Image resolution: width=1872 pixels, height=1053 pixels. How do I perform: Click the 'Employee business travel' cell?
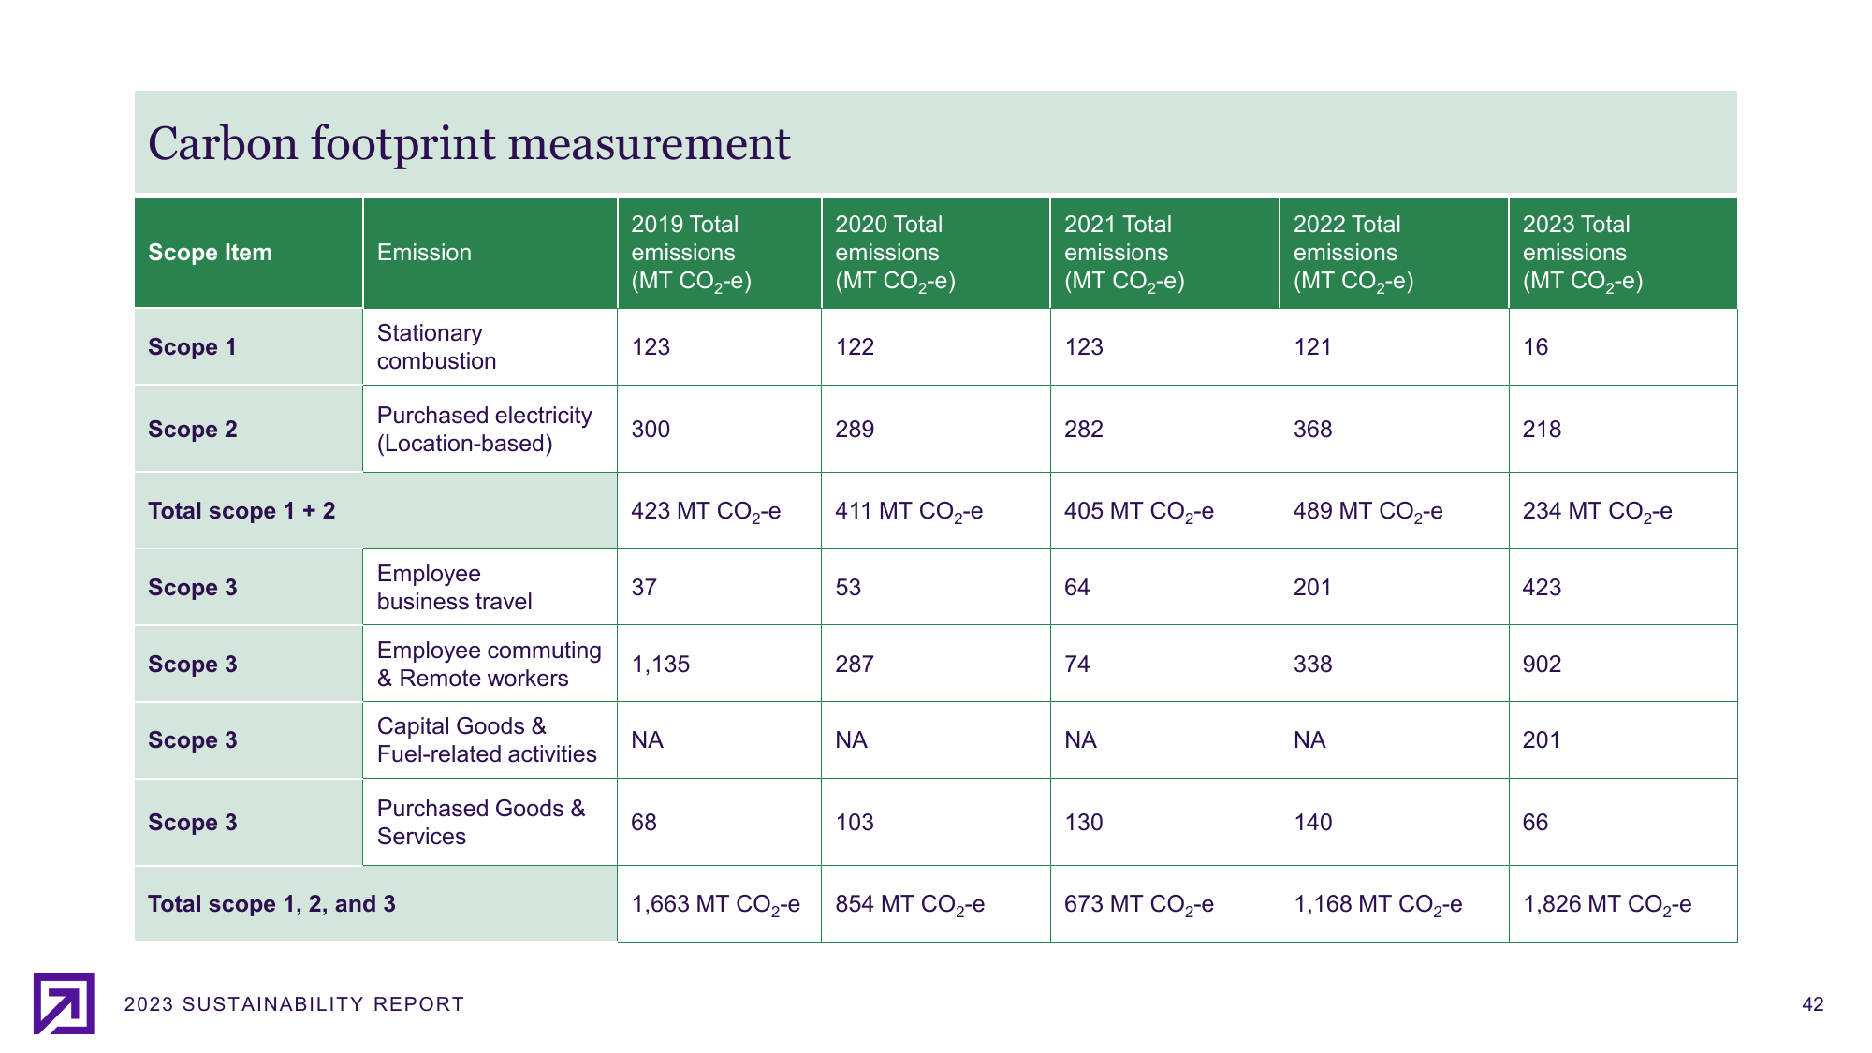490,588
